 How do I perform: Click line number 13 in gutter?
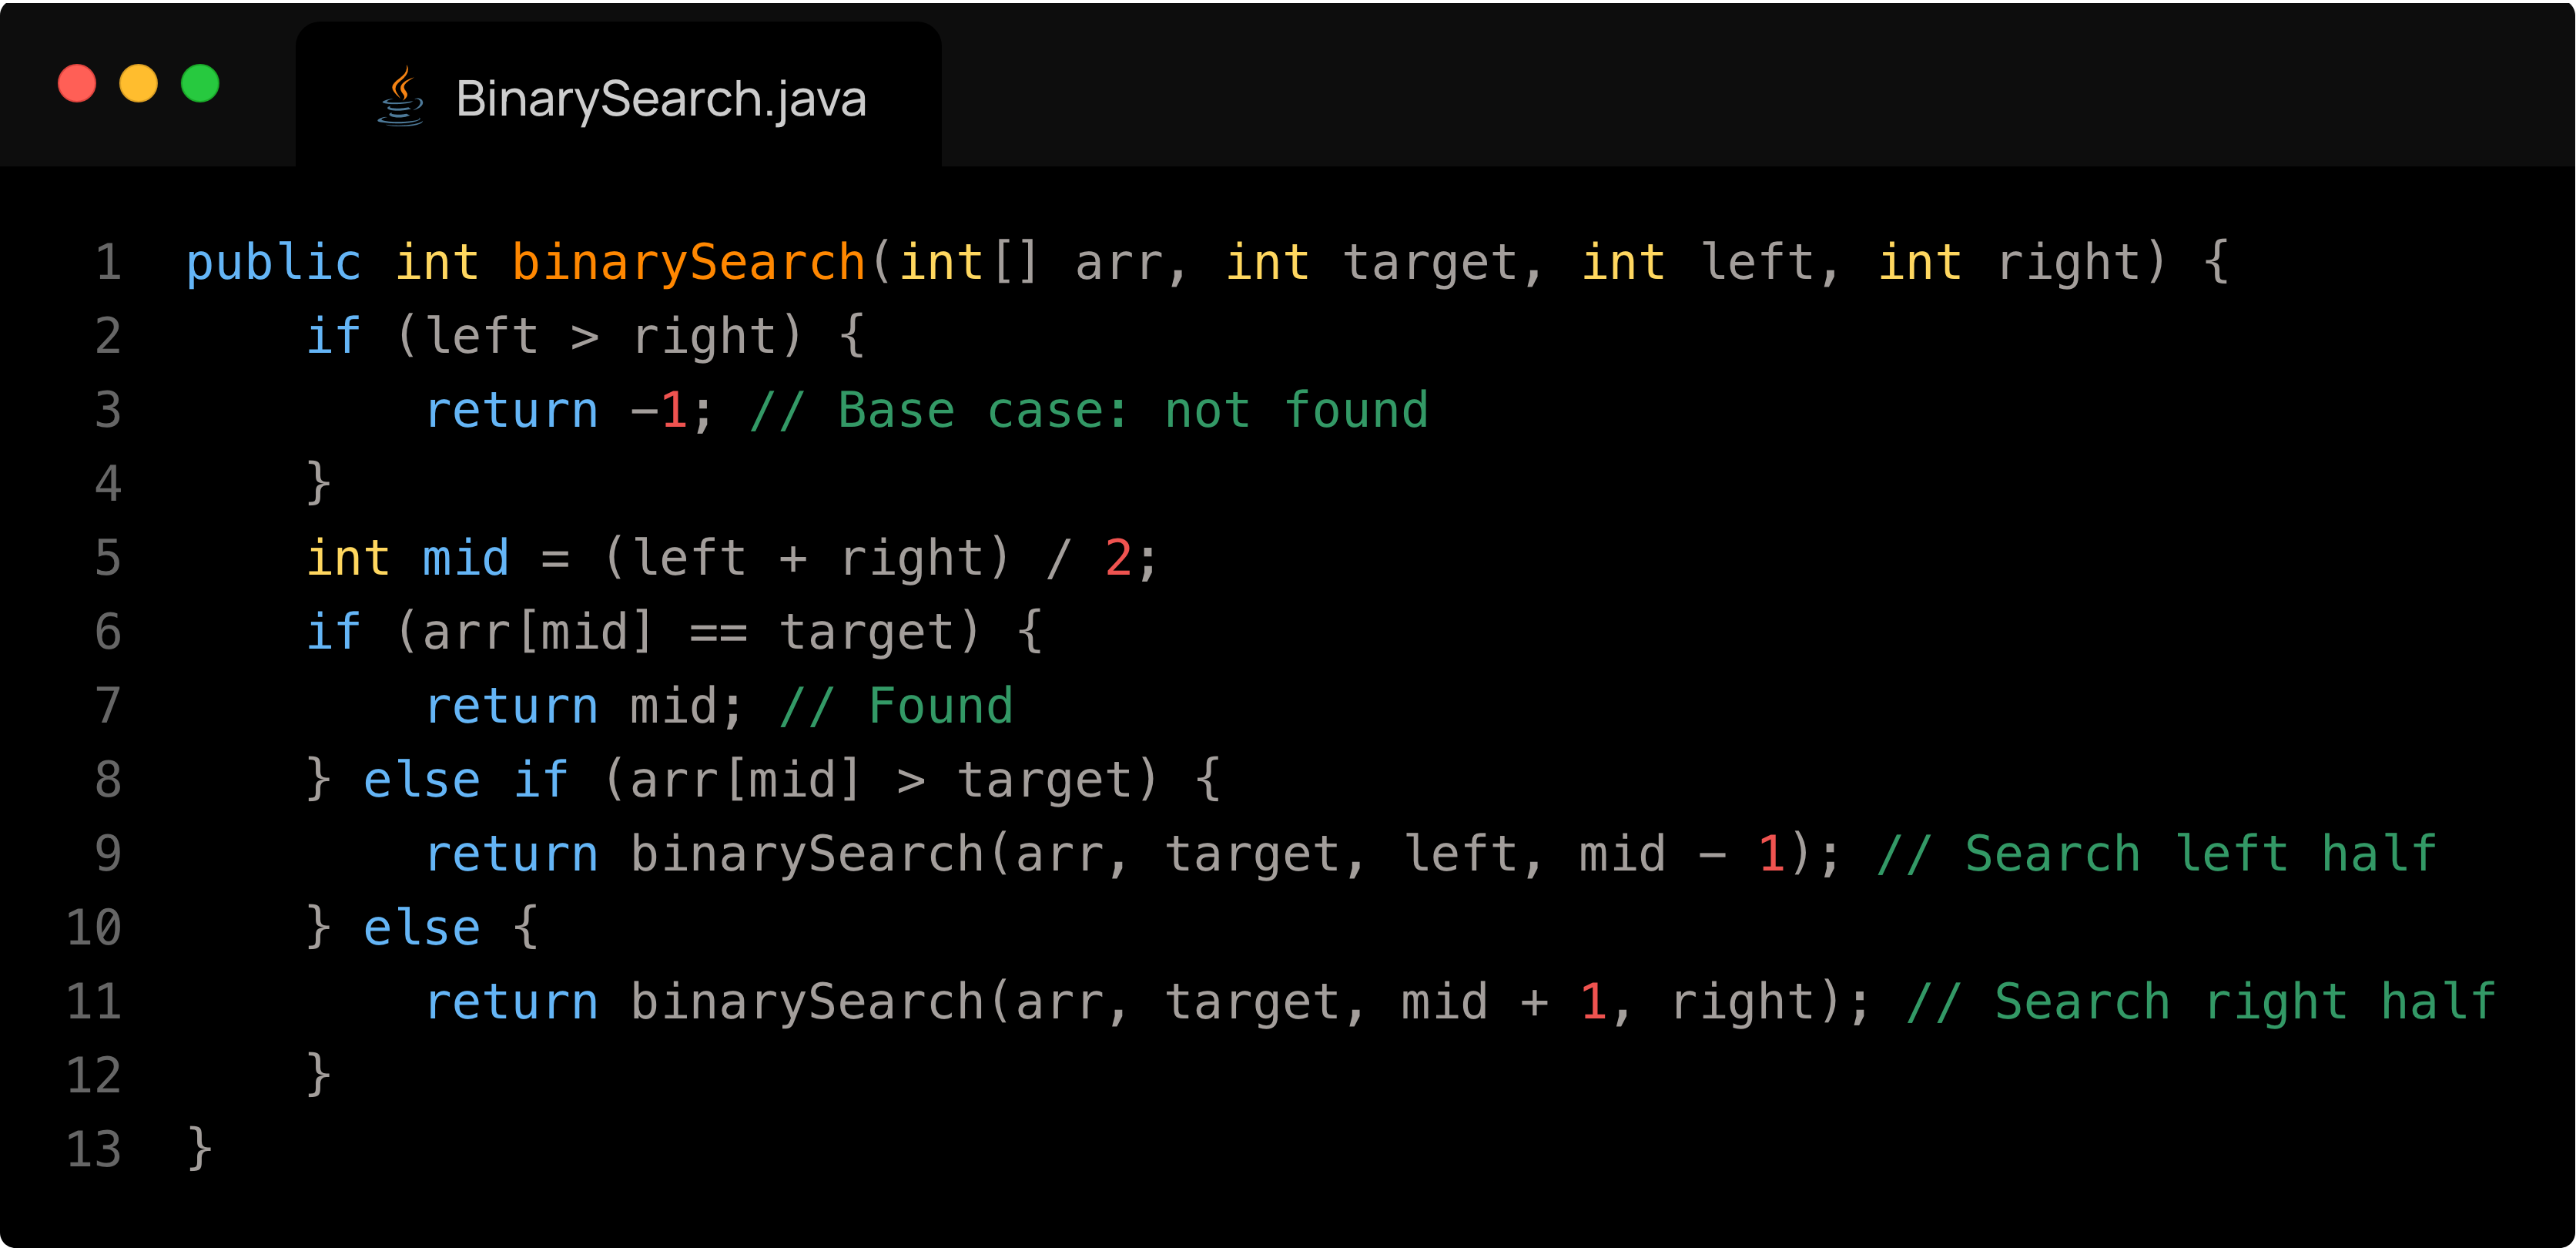coord(94,1149)
